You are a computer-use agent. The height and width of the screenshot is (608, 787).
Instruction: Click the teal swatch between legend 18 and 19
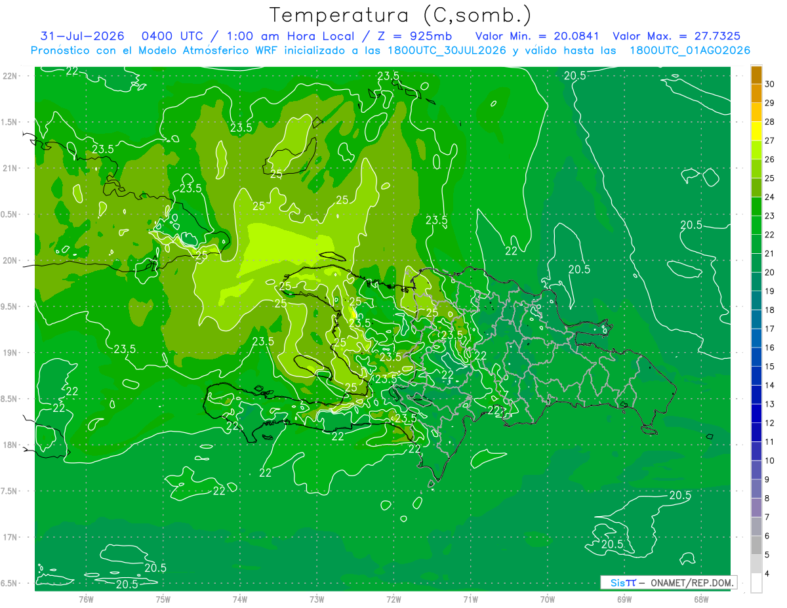pos(756,300)
